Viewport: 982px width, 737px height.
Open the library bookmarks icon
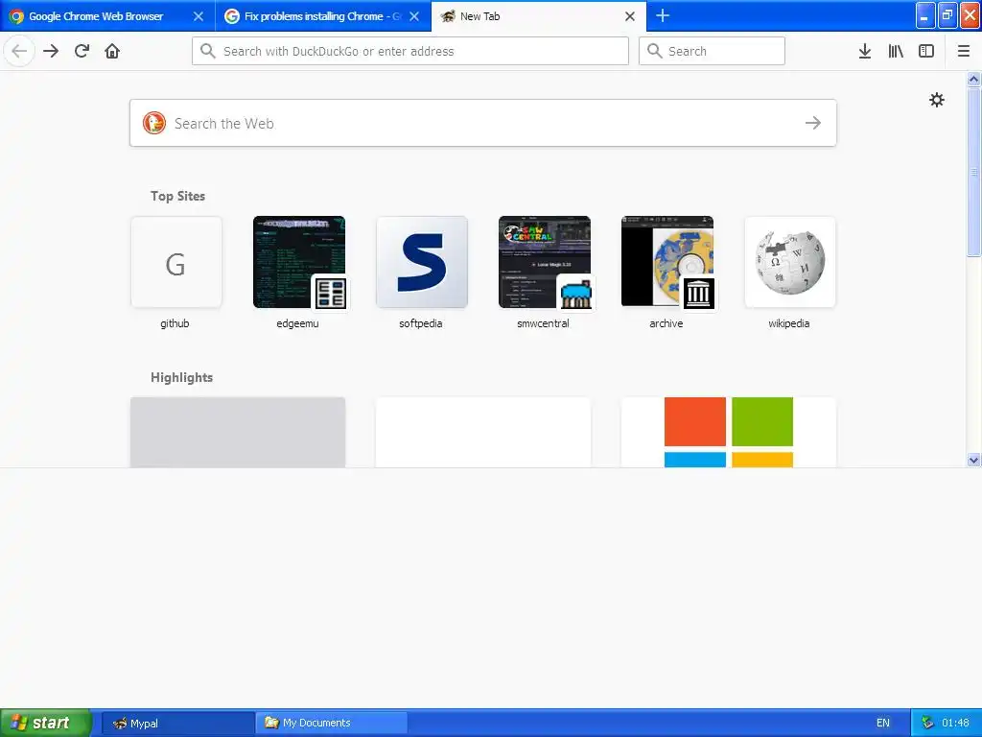point(896,51)
